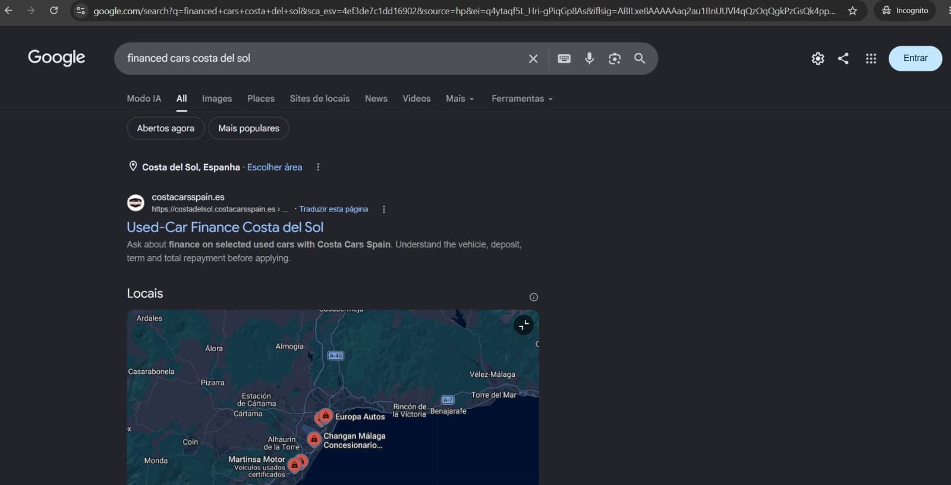Click the Google logo

(56, 57)
